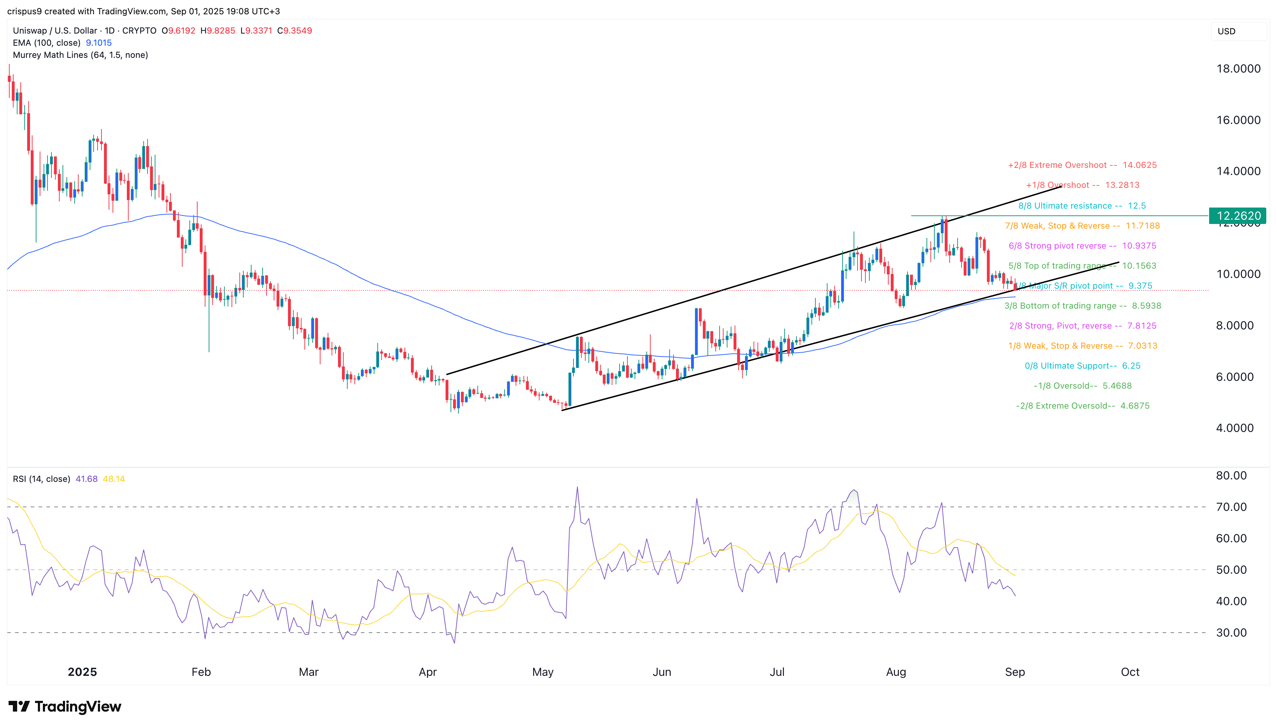Screen dimensions: 1277x728
Task: Select the 3/8 Bottom of trading range label
Action: click(1083, 306)
